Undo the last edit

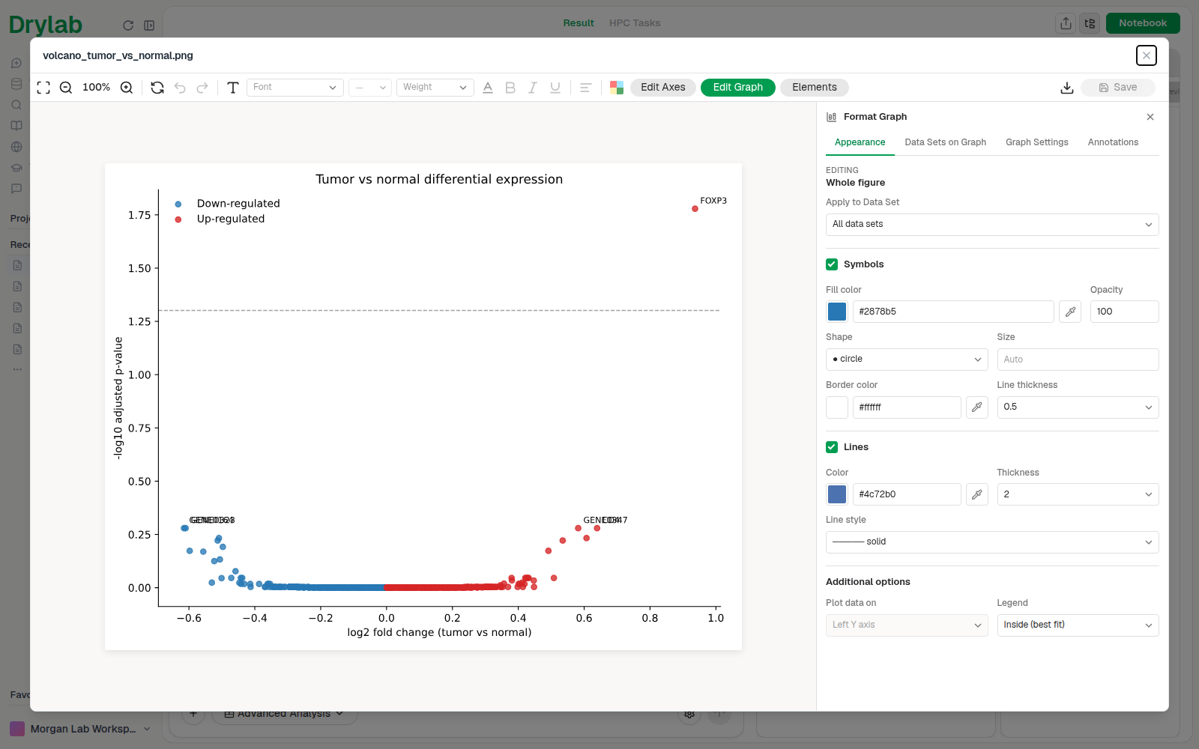(x=180, y=88)
